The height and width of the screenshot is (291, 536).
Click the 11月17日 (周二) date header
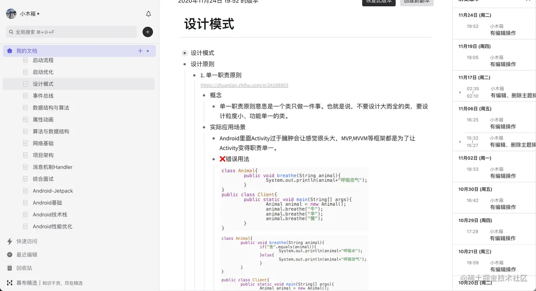[x=474, y=77]
